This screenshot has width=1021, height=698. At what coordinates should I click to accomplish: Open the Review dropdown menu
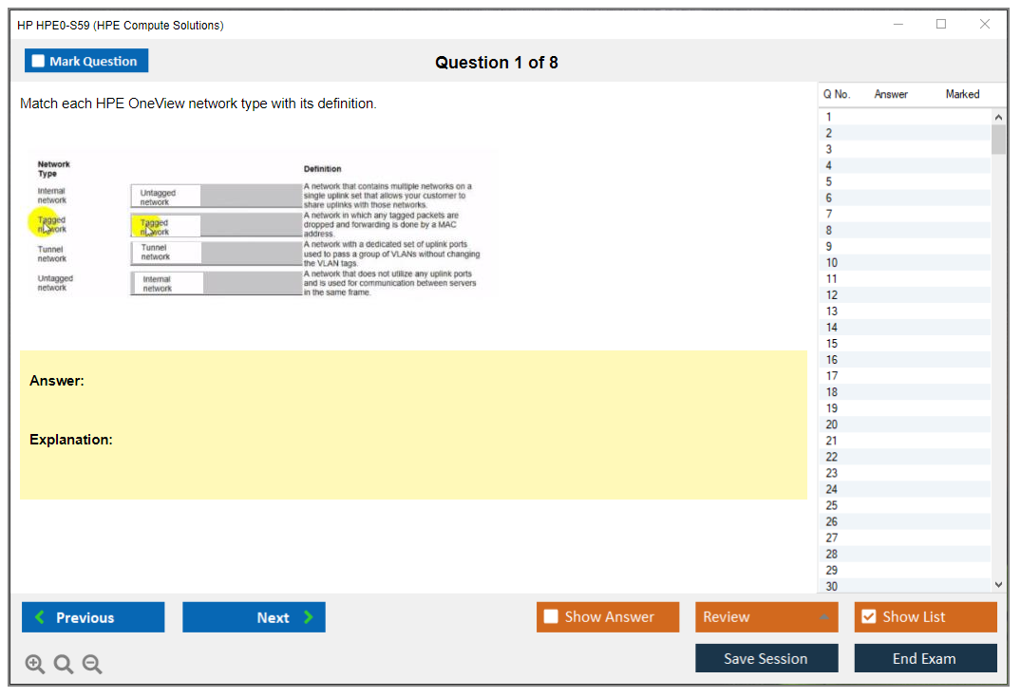click(x=766, y=617)
